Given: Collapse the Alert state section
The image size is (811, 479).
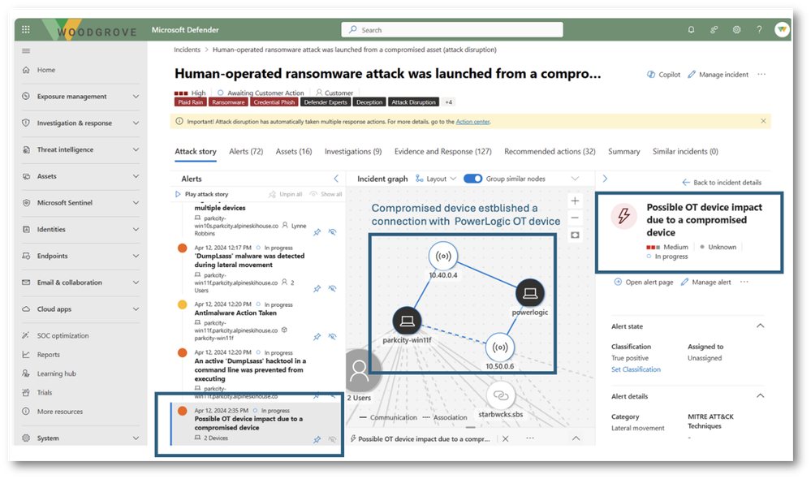Looking at the screenshot, I should click(x=761, y=326).
